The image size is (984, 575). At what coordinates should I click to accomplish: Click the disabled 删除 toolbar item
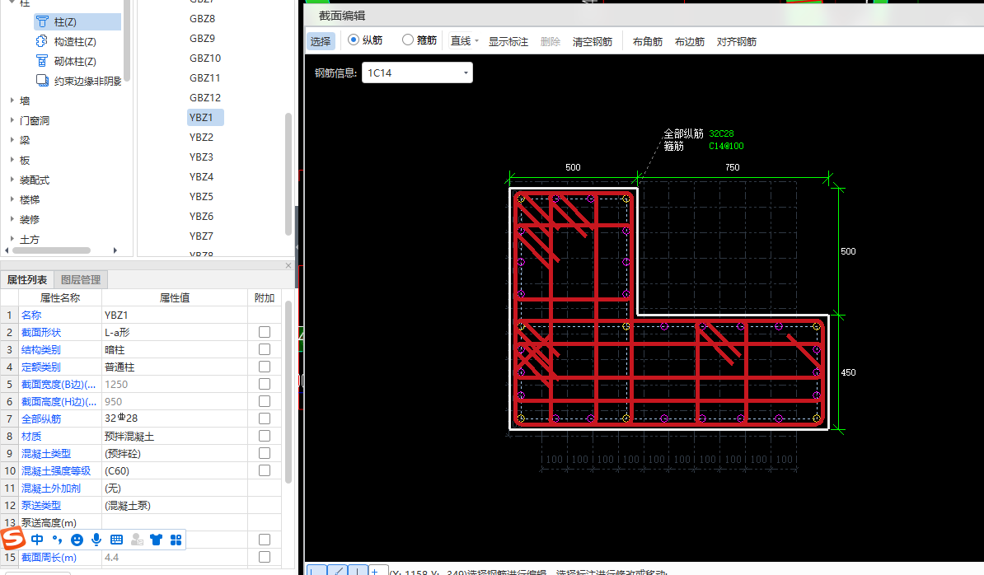[551, 41]
